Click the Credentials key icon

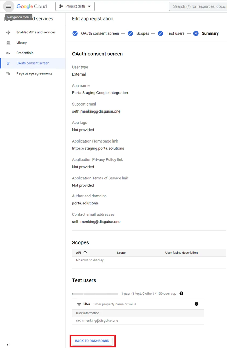point(8,53)
